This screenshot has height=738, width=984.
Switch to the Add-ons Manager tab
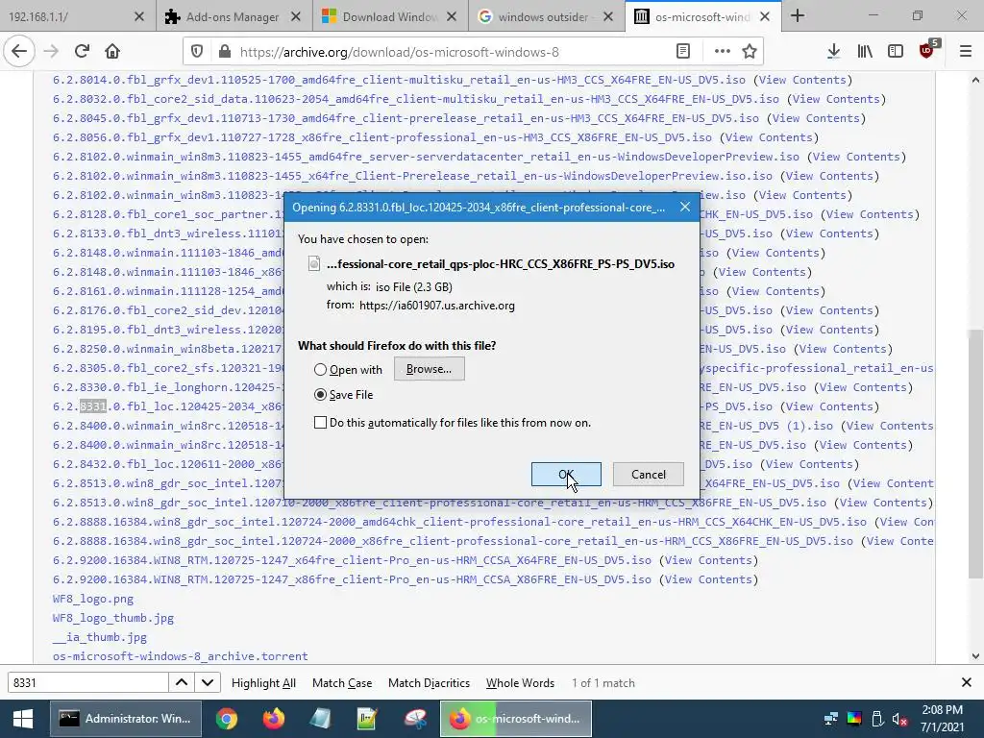tap(234, 16)
